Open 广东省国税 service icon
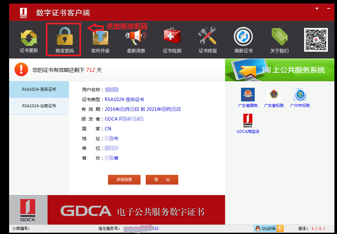 pos(248,94)
